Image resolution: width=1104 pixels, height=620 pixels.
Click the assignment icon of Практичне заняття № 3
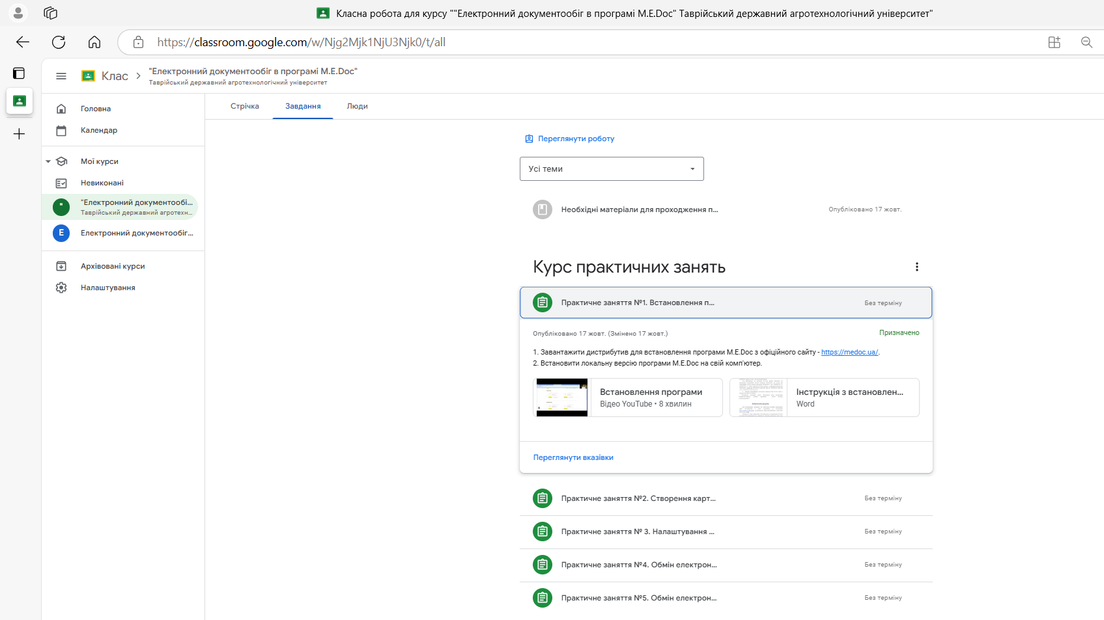(543, 532)
